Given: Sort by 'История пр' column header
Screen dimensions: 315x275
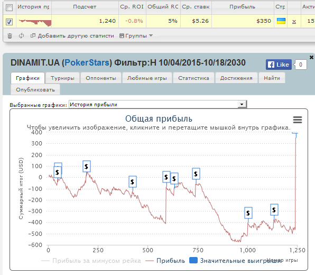Looking at the screenshot, I should click(33, 7).
